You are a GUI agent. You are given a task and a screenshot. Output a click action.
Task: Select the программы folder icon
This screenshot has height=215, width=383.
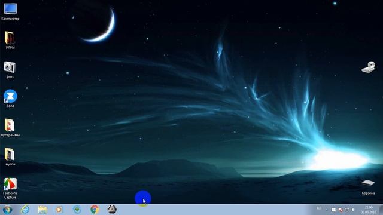pos(10,128)
